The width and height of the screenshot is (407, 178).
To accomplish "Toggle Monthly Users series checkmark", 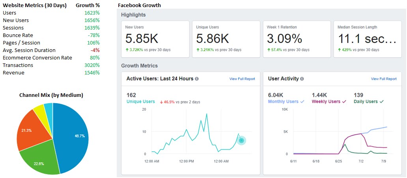I will (302, 102).
